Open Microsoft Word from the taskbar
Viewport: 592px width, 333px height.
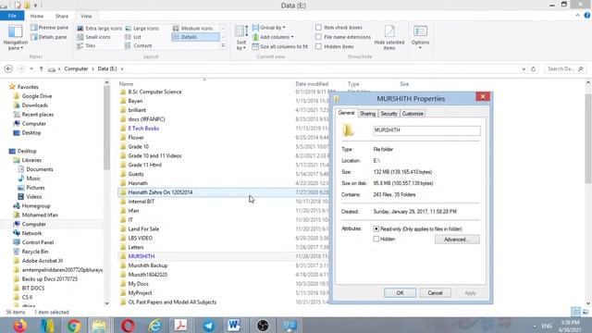234,325
